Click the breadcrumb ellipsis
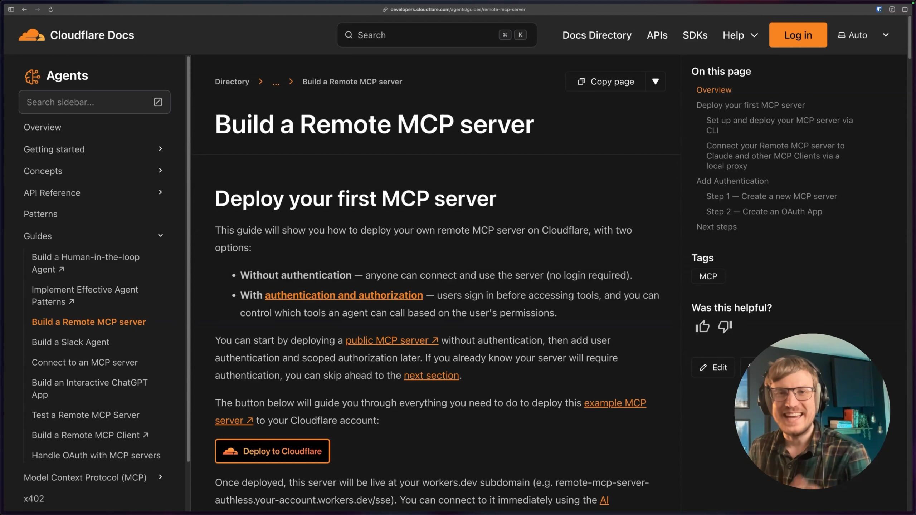This screenshot has width=916, height=515. tap(276, 82)
